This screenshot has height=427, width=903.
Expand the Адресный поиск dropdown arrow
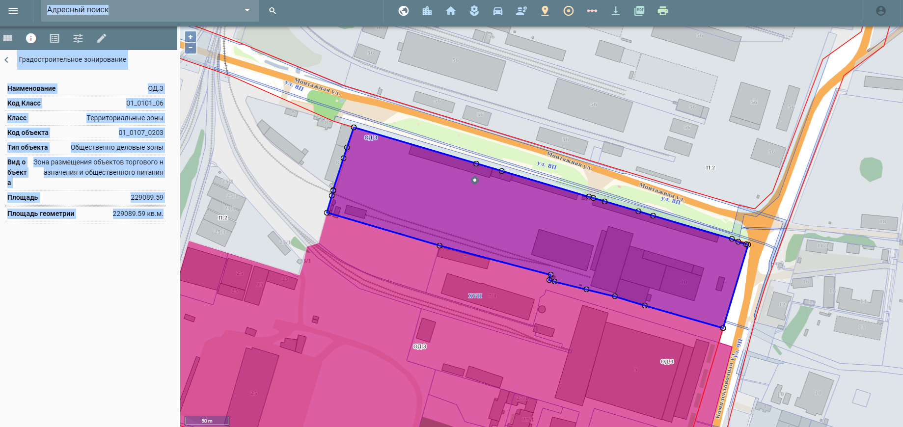(247, 10)
